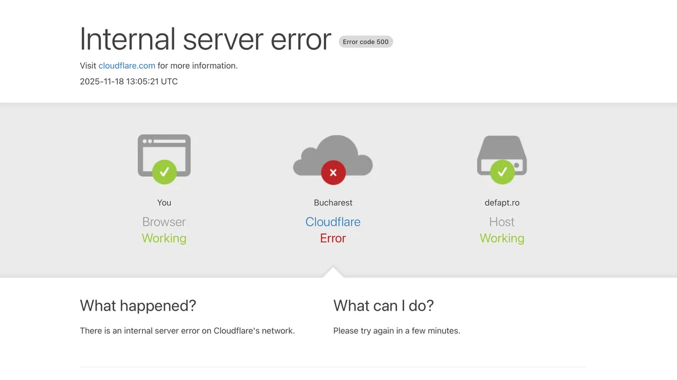
Task: Click the Cloudflare label under Bucharest
Action: click(x=333, y=222)
